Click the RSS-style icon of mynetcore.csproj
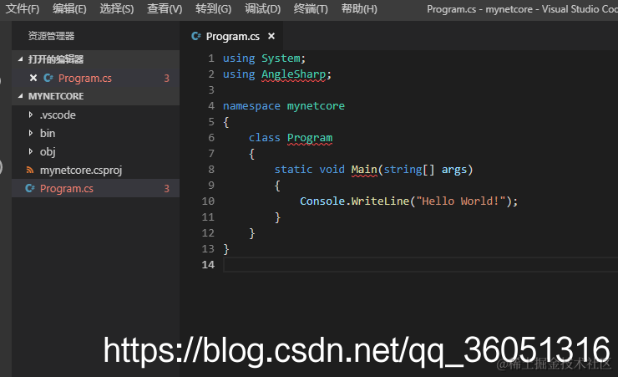This screenshot has width=618, height=377. click(30, 170)
